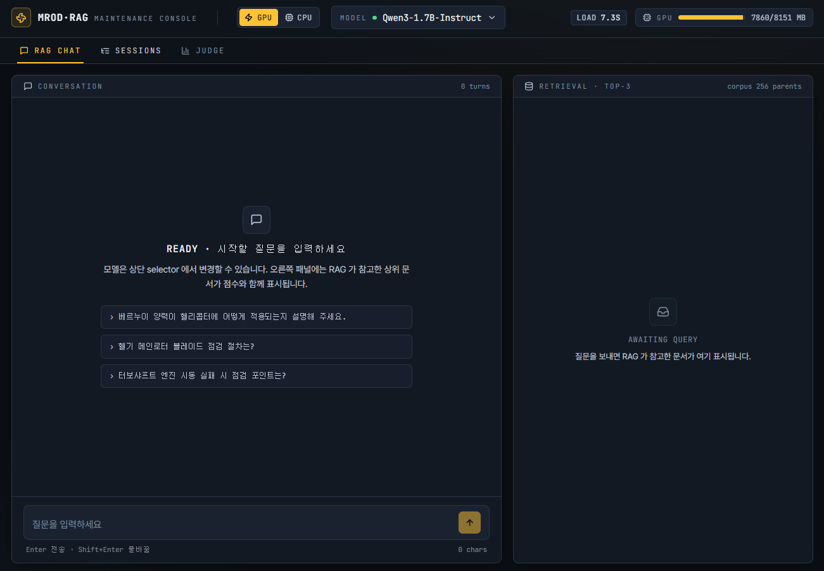
Task: Open the JUDGE tab
Action: click(203, 51)
